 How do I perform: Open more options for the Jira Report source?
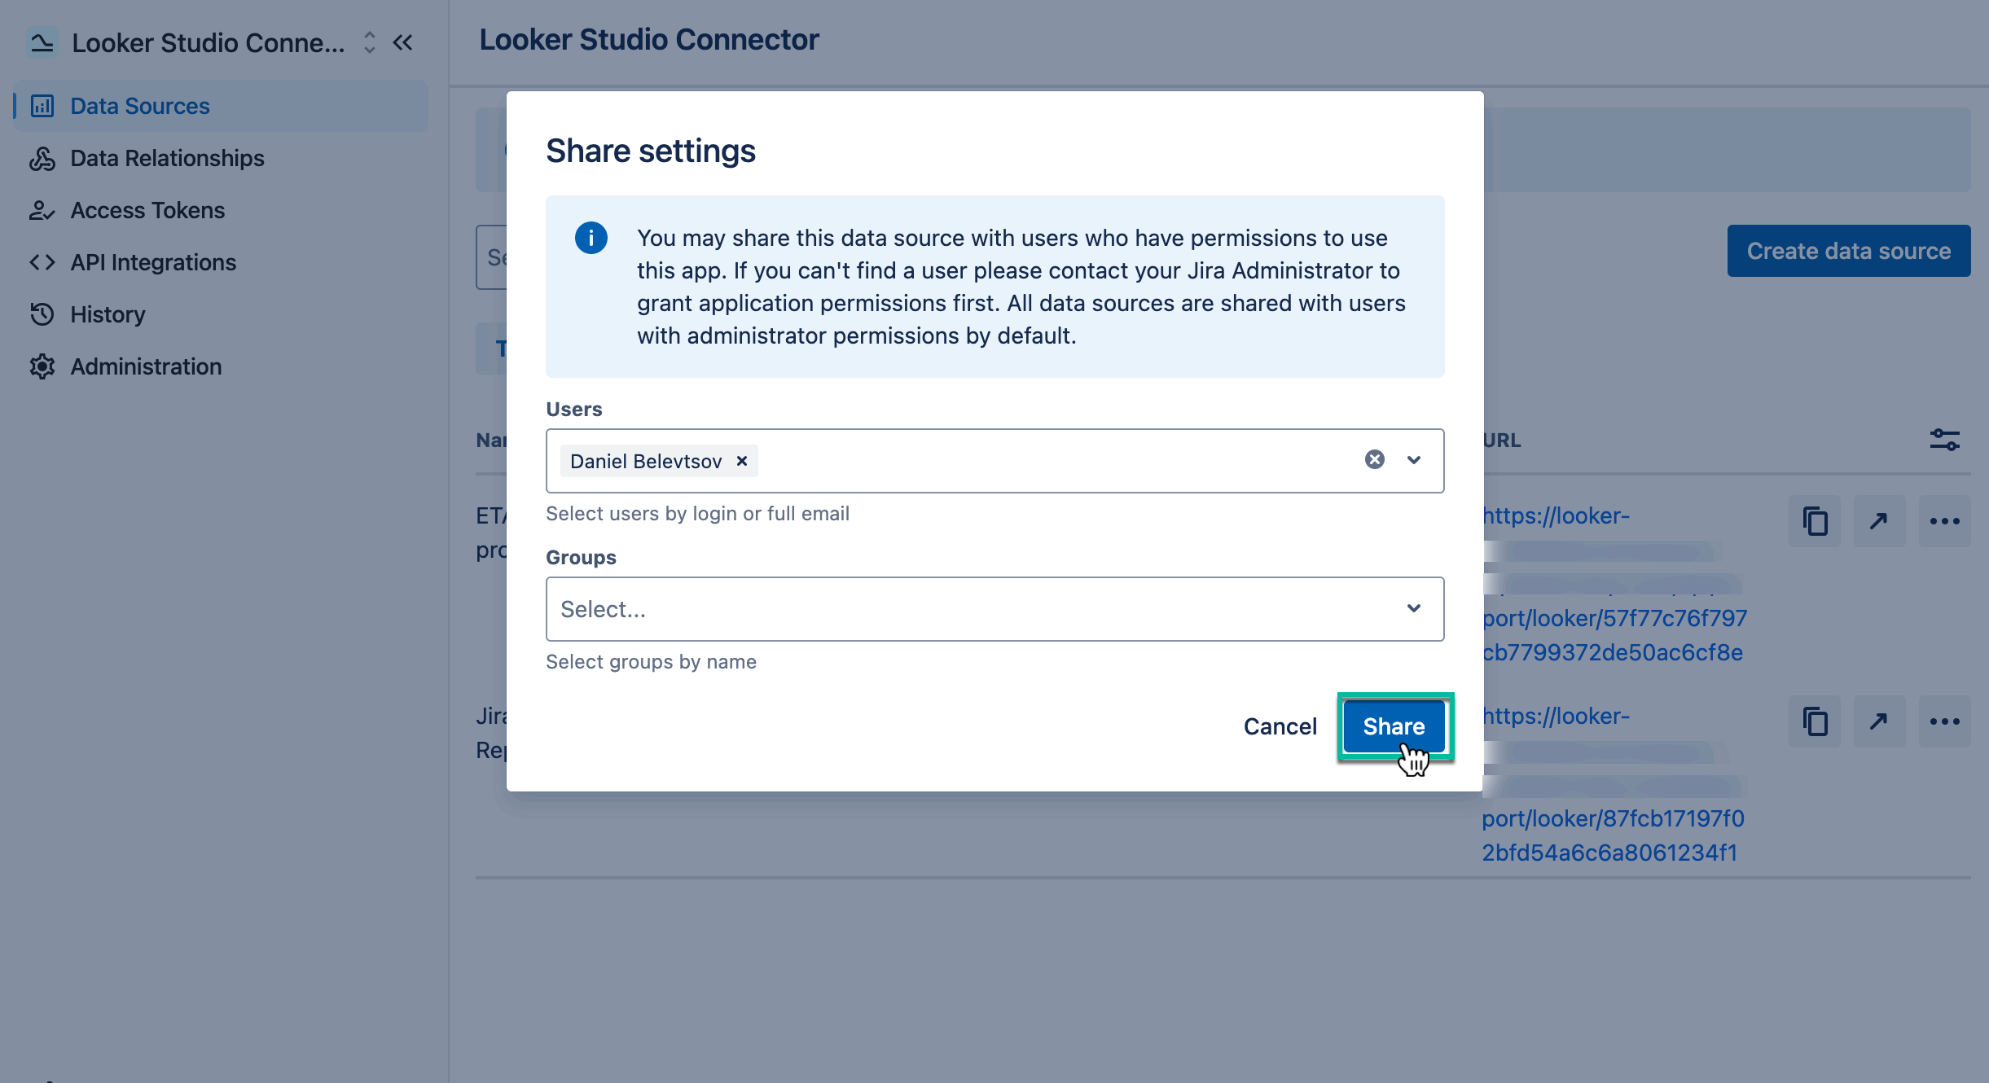click(x=1946, y=721)
